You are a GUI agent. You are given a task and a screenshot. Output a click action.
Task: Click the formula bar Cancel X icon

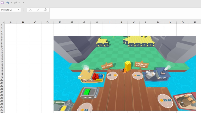30,10
